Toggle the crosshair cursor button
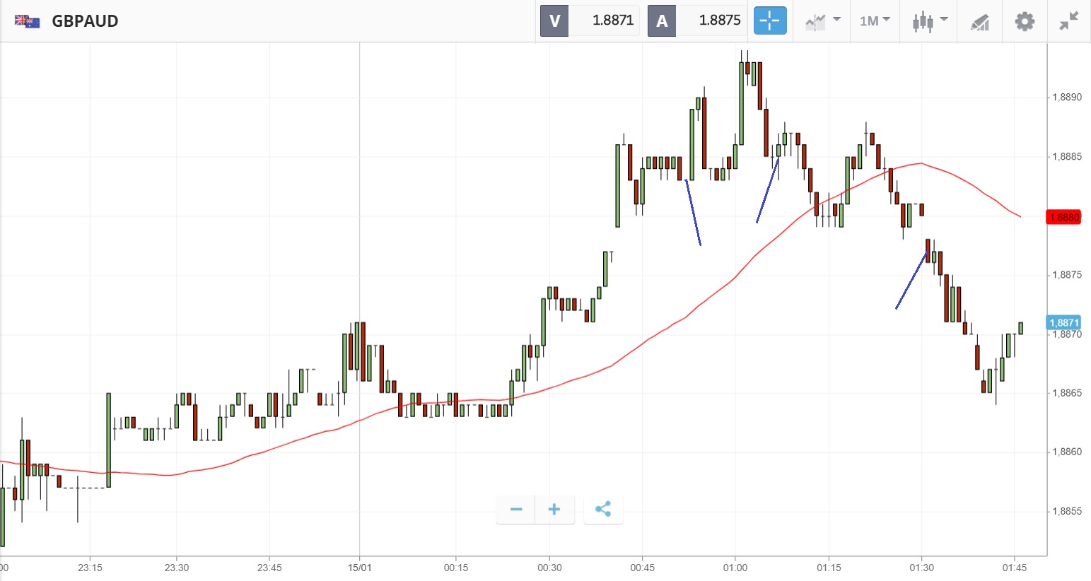 [769, 21]
